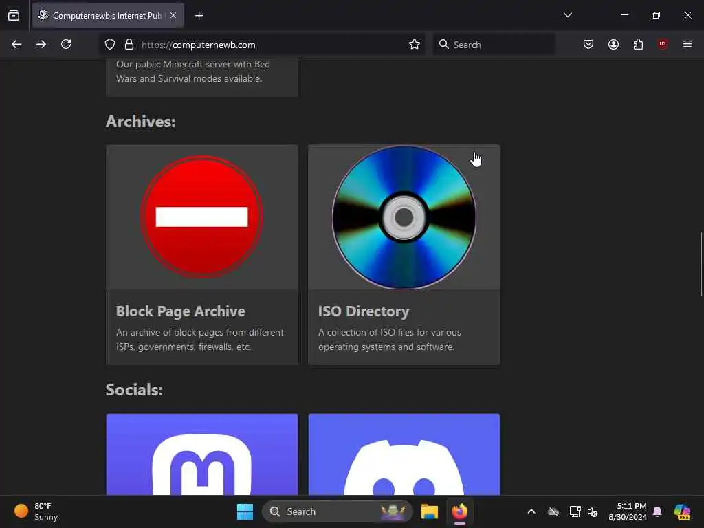Launch Copilot preview from taskbar corner
Viewport: 704px width, 528px height.
point(682,511)
